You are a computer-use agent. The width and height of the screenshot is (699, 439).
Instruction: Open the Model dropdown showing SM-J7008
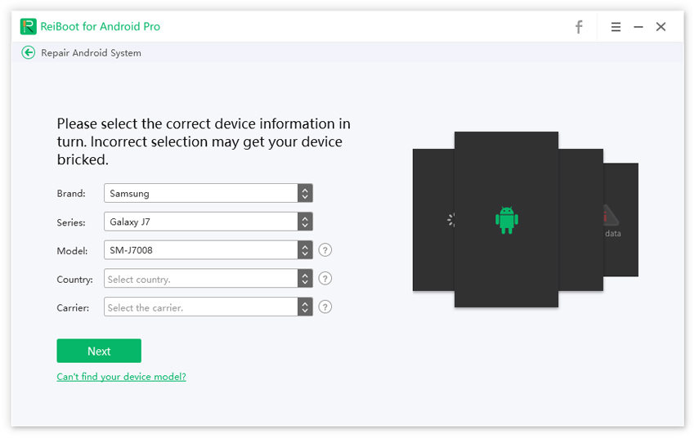tap(304, 250)
